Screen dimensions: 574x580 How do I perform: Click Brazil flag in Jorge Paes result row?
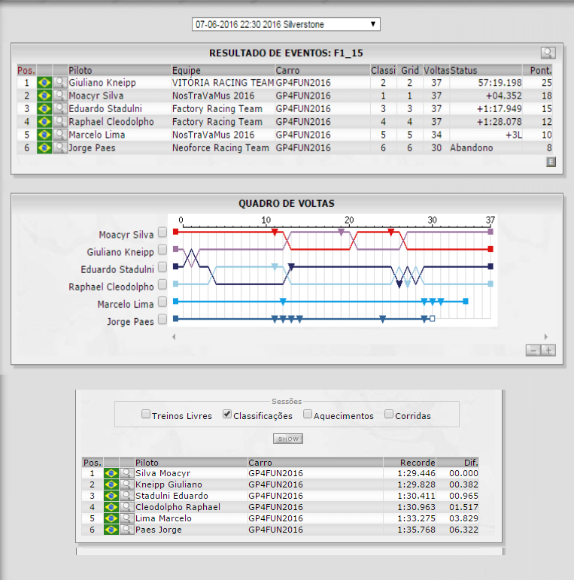point(44,147)
